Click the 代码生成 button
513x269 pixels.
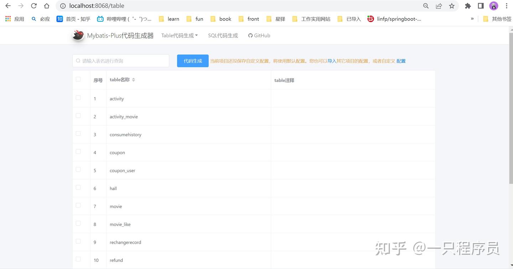click(192, 61)
